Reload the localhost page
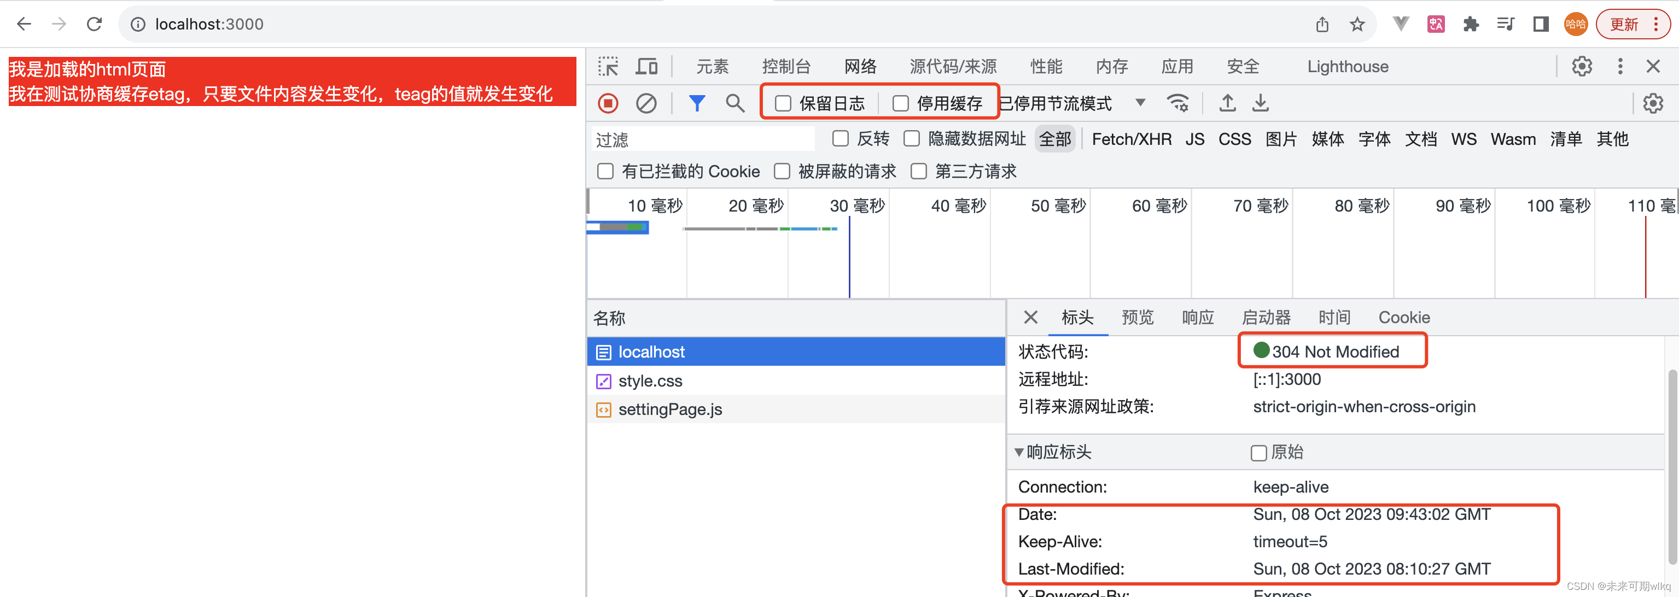The width and height of the screenshot is (1679, 597). [x=95, y=24]
